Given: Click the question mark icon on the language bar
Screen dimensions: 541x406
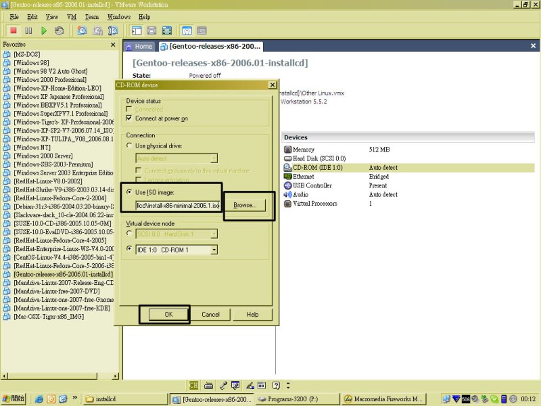Looking at the screenshot, I should click(276, 385).
